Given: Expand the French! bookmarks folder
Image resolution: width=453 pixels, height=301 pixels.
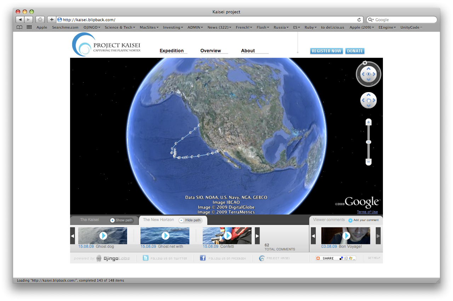Looking at the screenshot, I should pyautogui.click(x=244, y=27).
